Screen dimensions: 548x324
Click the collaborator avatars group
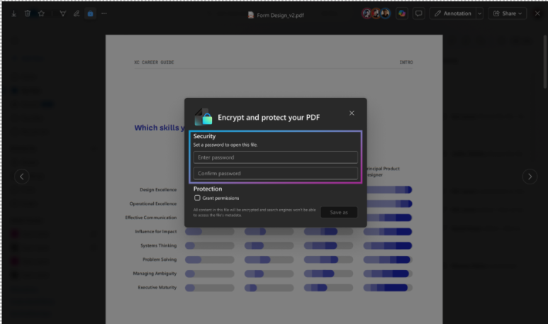pyautogui.click(x=376, y=13)
